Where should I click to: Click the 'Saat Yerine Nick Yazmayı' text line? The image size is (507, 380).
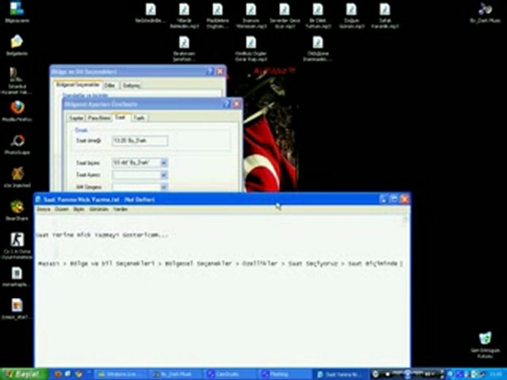(x=102, y=235)
